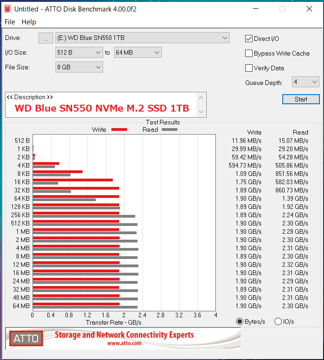Click the 2.32 GB/s read value

(x=295, y=264)
